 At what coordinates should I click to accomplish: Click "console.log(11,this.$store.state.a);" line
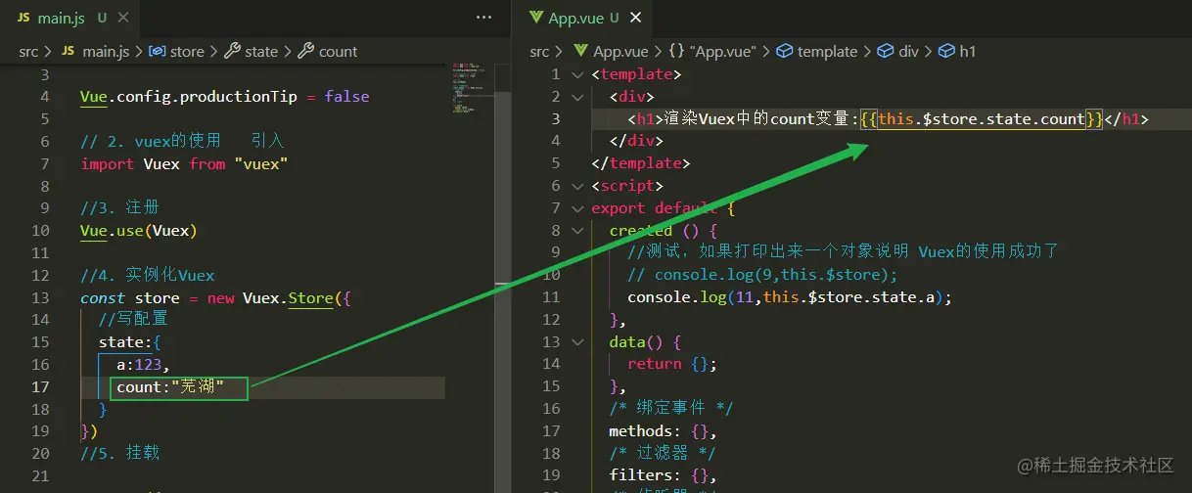click(x=790, y=297)
